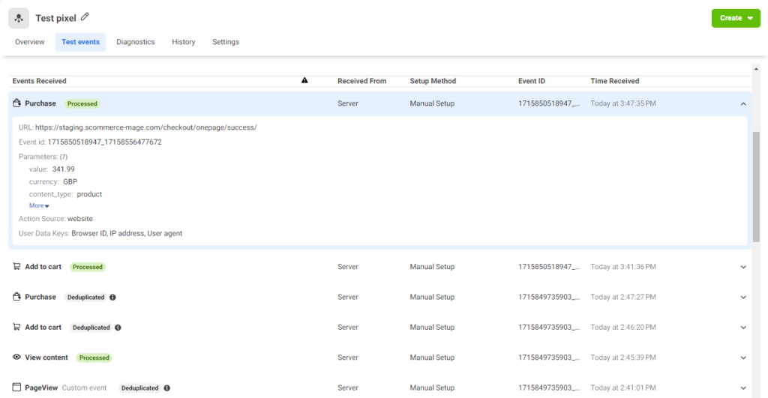768x398 pixels.
Task: Click bag icon of Deduplicated Purchase event
Action: pyautogui.click(x=16, y=296)
